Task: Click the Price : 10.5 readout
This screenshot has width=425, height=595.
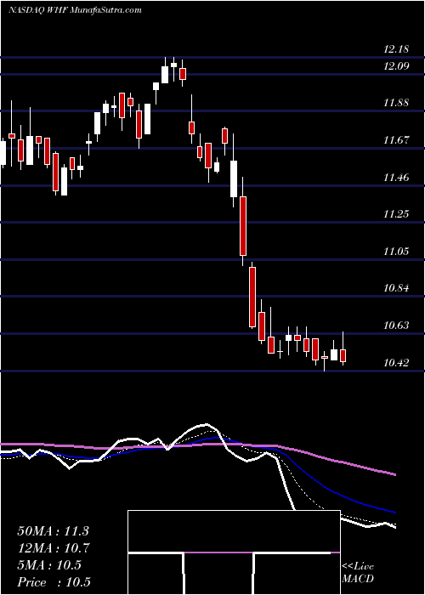Action: (54, 582)
